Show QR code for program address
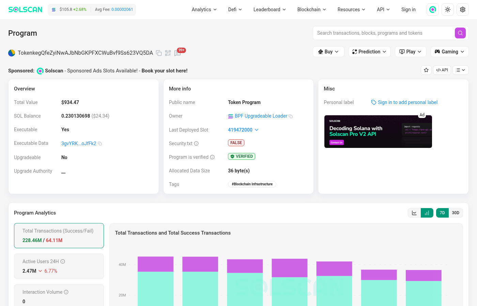Screen dimensions: 477x306 168,53
